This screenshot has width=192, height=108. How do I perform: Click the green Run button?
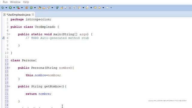(10, 8)
